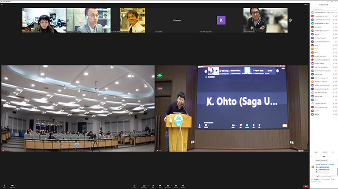Screen dimensions: 338x189
Task: Select the man with crossed arms video tile
Action: [x=266, y=20]
